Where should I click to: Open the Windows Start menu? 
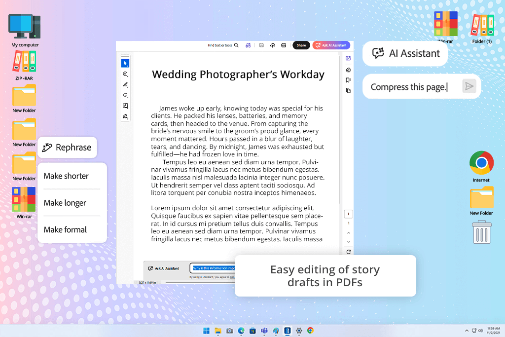[207, 331]
